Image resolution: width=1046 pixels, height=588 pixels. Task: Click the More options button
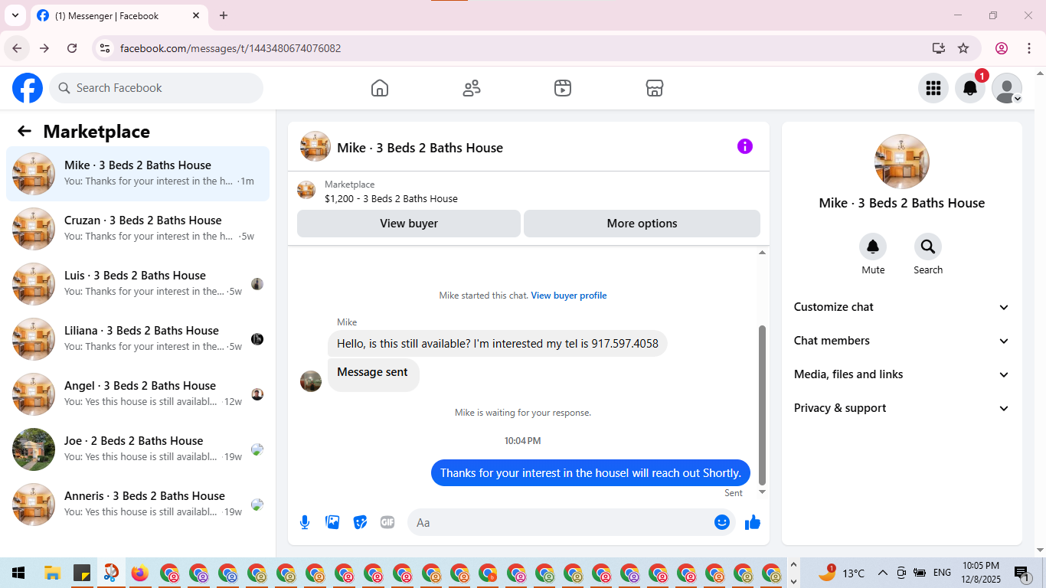coord(642,224)
